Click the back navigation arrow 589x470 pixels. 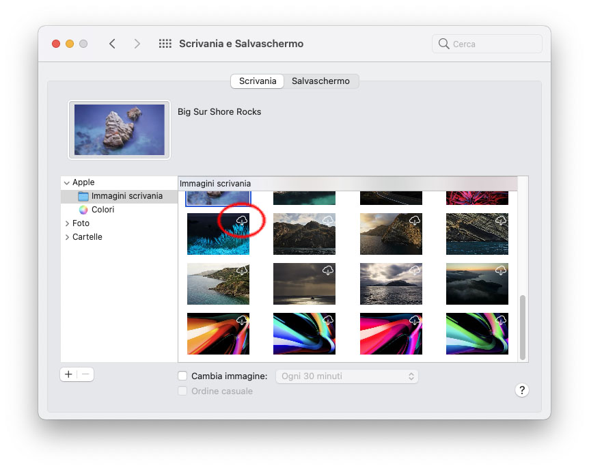pos(113,43)
